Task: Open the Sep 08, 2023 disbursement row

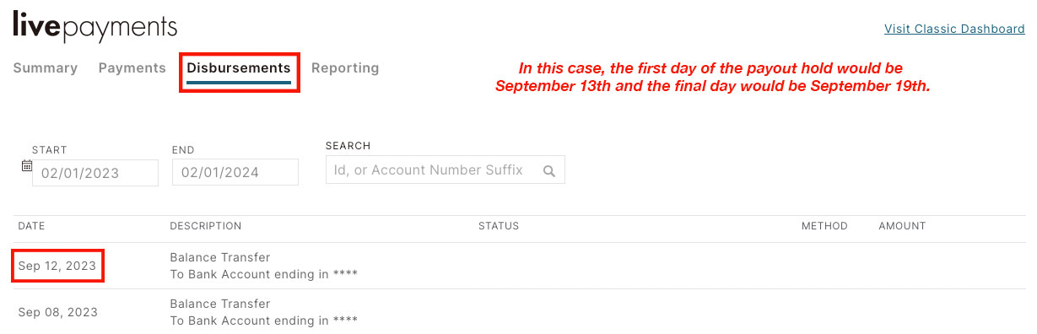Action: [519, 311]
